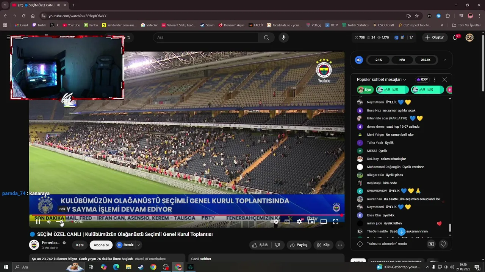Expand the bookmarks bar overflow chevron
Viewport: 485px width, 272px height.
click(x=442, y=25)
